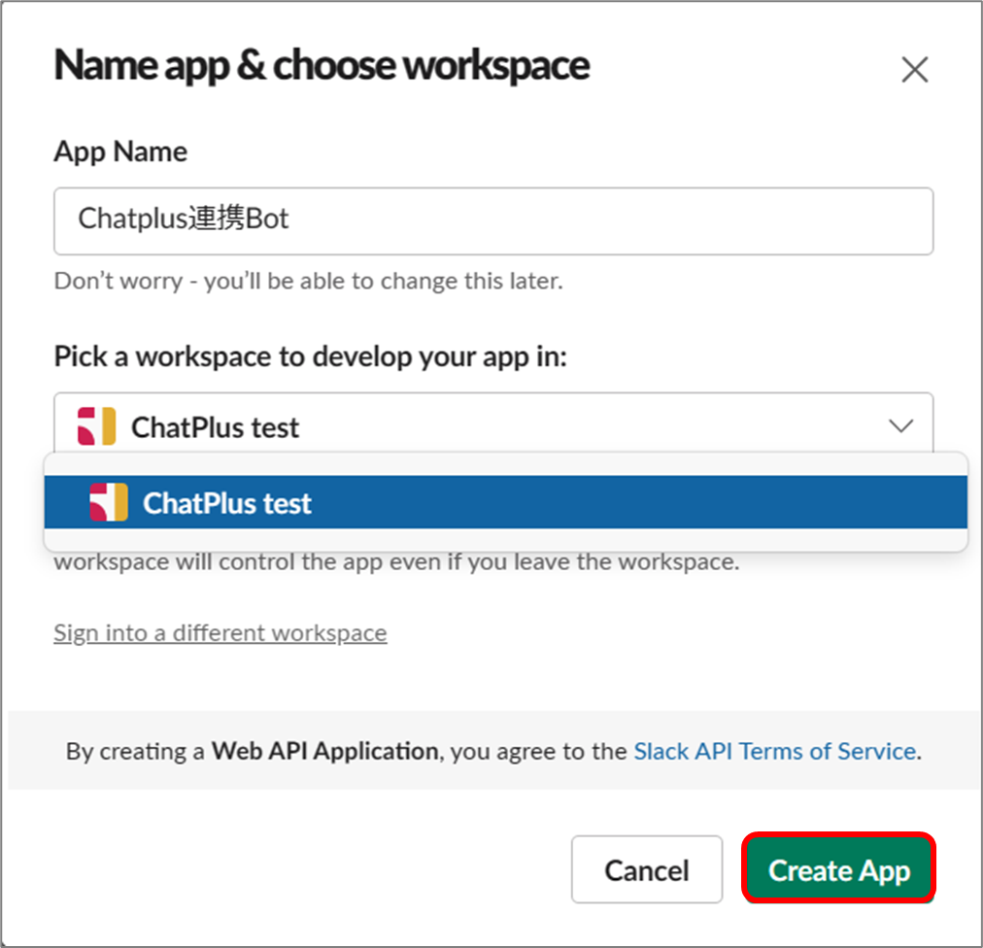Screen dimensions: 983x948
Task: Select the highlighted ChatPlus test option
Action: (x=505, y=502)
